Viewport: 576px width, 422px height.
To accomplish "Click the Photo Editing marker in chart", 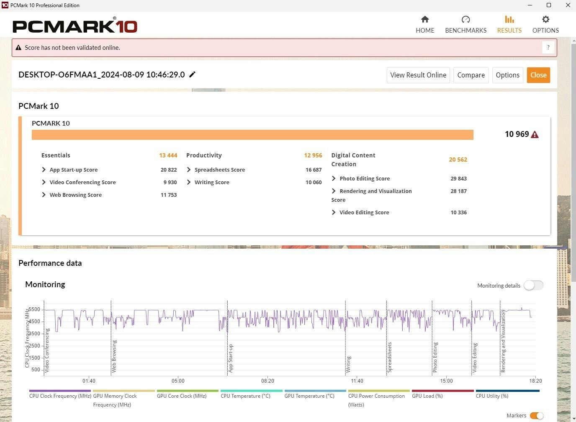I will (435, 357).
